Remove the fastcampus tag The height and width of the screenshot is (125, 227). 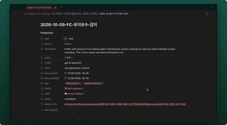pos(79,83)
